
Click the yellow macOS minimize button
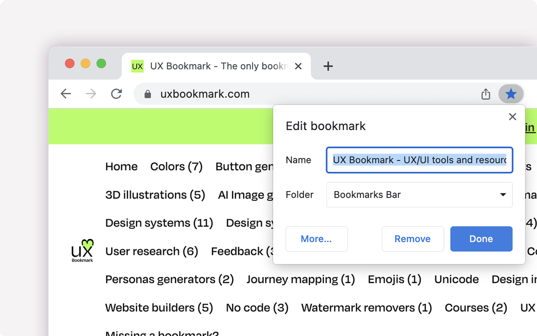(86, 63)
